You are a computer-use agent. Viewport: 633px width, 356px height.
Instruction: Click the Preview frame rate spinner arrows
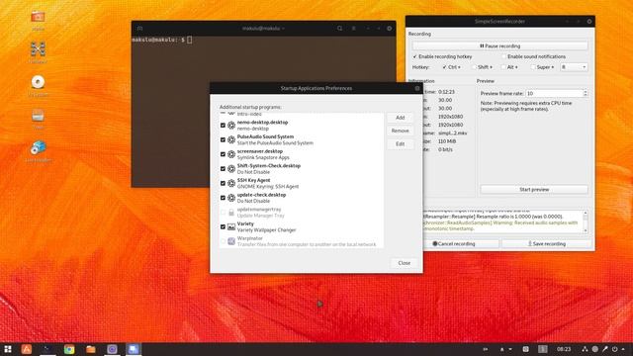pos(585,93)
